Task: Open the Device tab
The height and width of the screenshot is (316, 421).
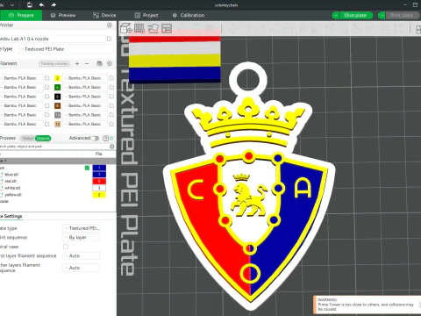Action: [x=104, y=15]
